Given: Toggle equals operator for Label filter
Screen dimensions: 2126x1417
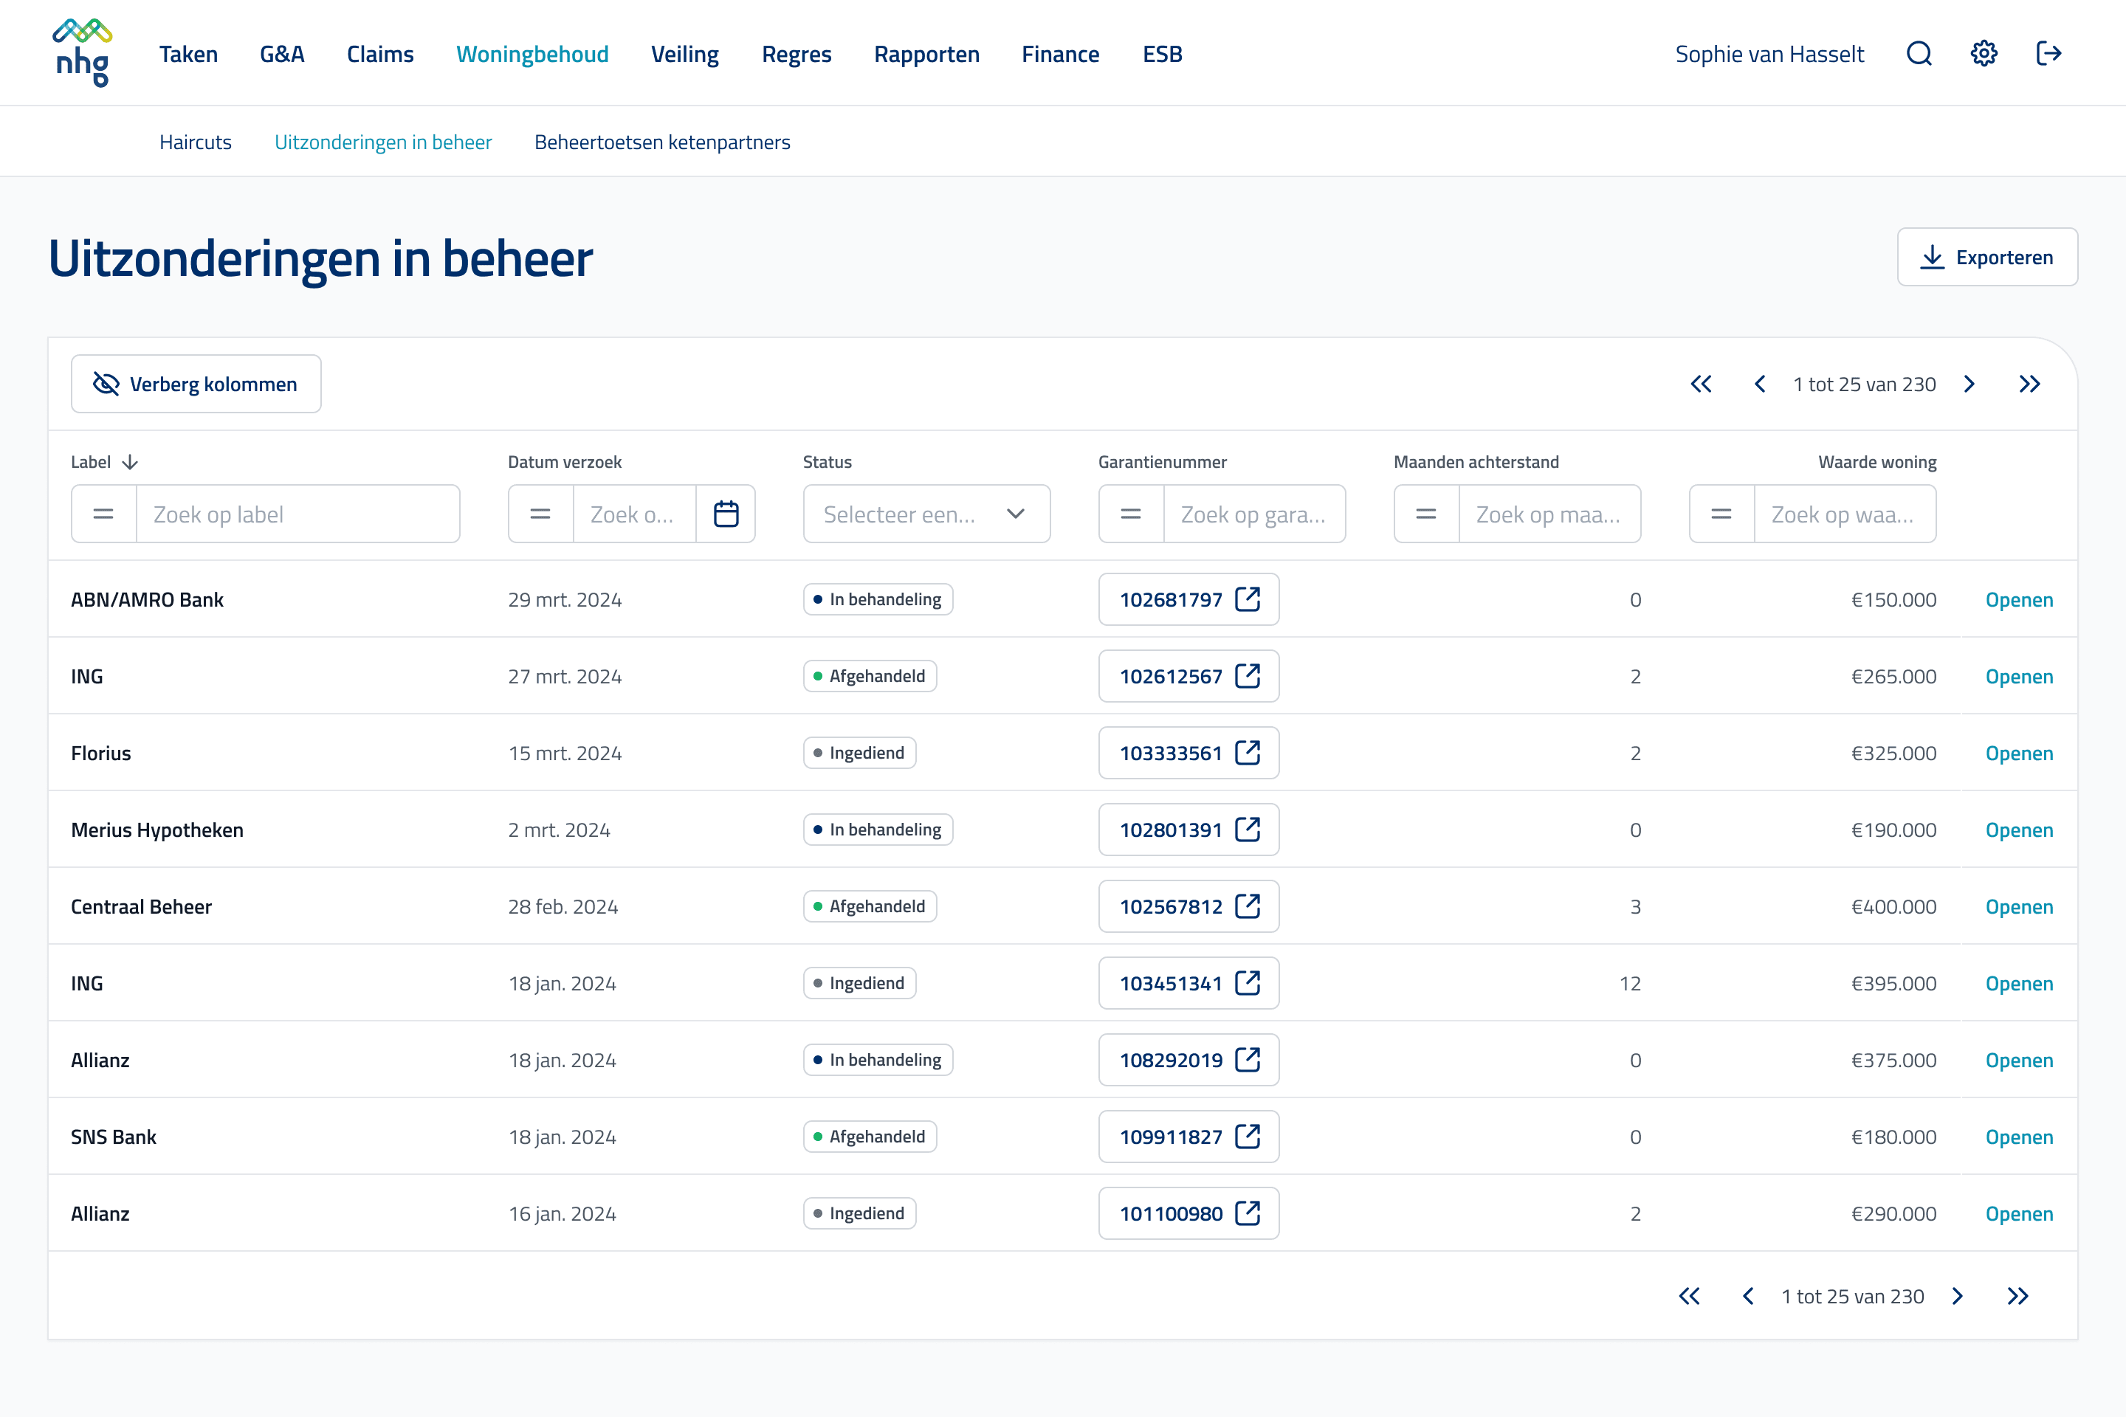Looking at the screenshot, I should click(104, 514).
